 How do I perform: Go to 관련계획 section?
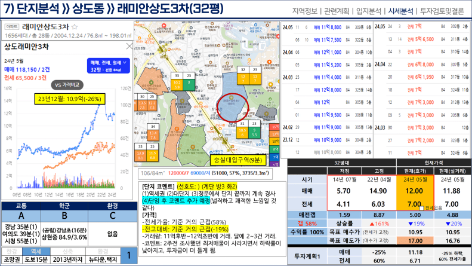[337, 11]
